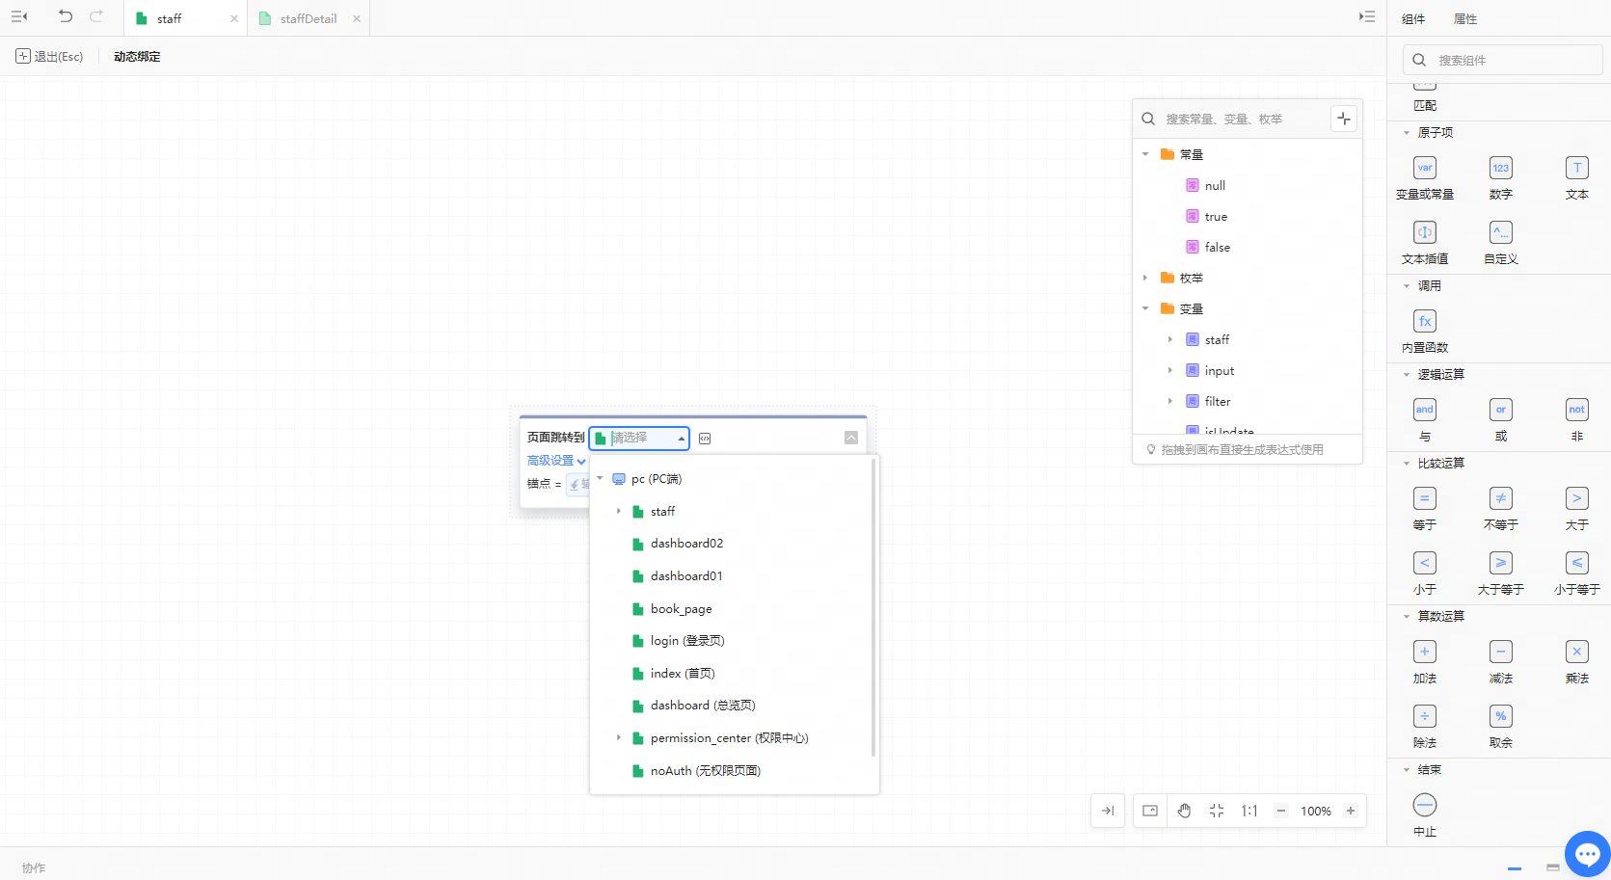Toggle the right panel collapse icon

pyautogui.click(x=1367, y=16)
